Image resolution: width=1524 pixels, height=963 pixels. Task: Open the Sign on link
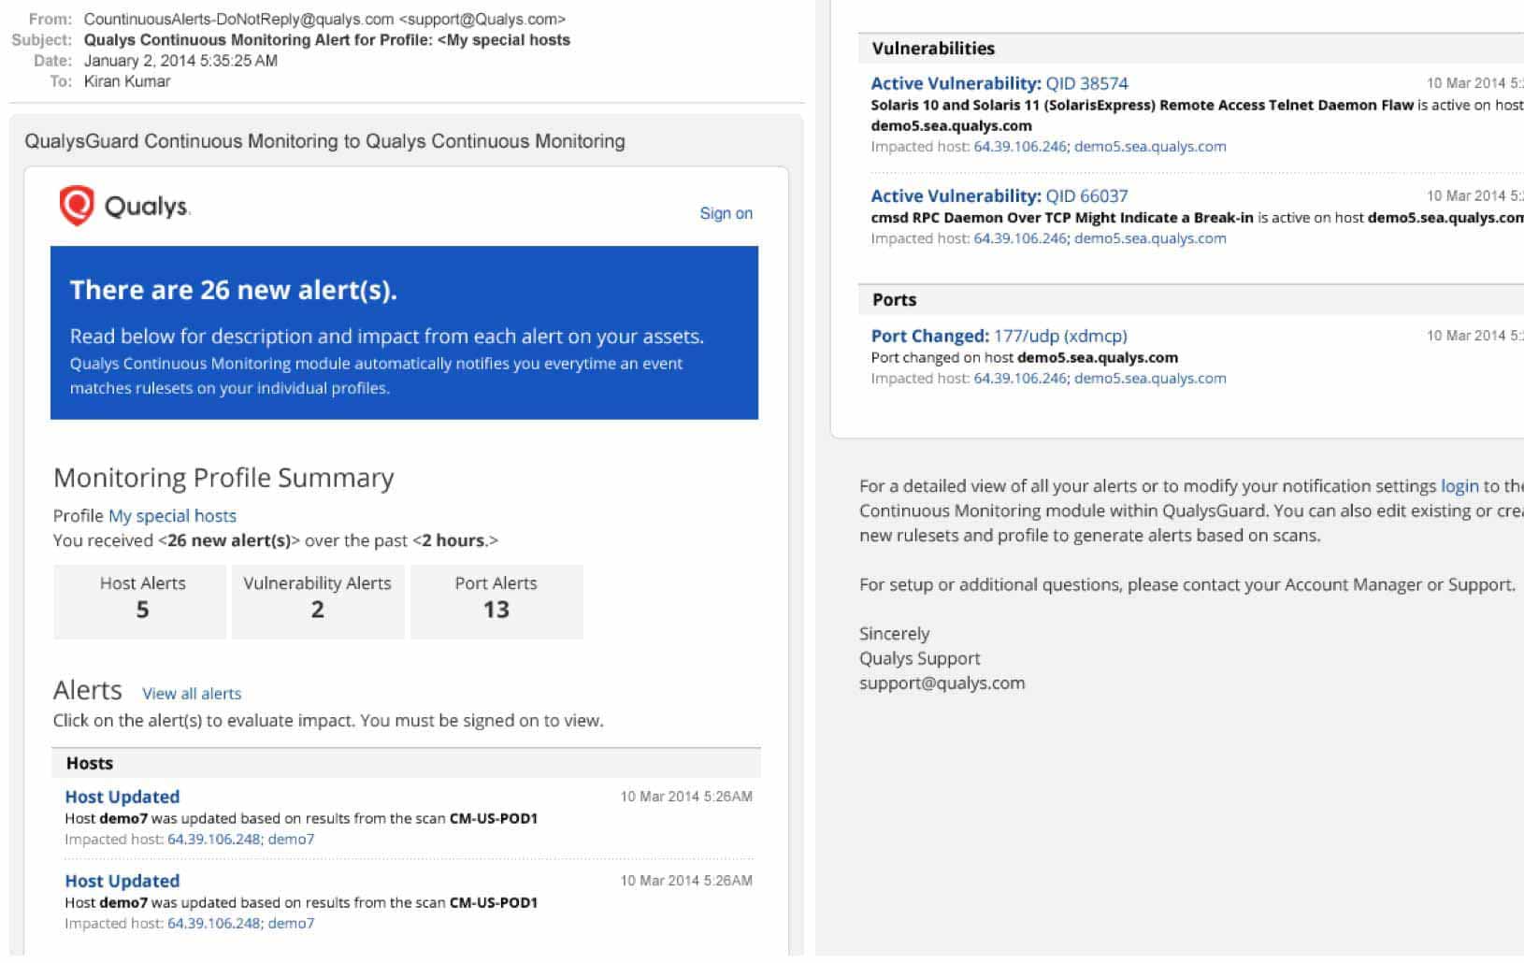726,213
